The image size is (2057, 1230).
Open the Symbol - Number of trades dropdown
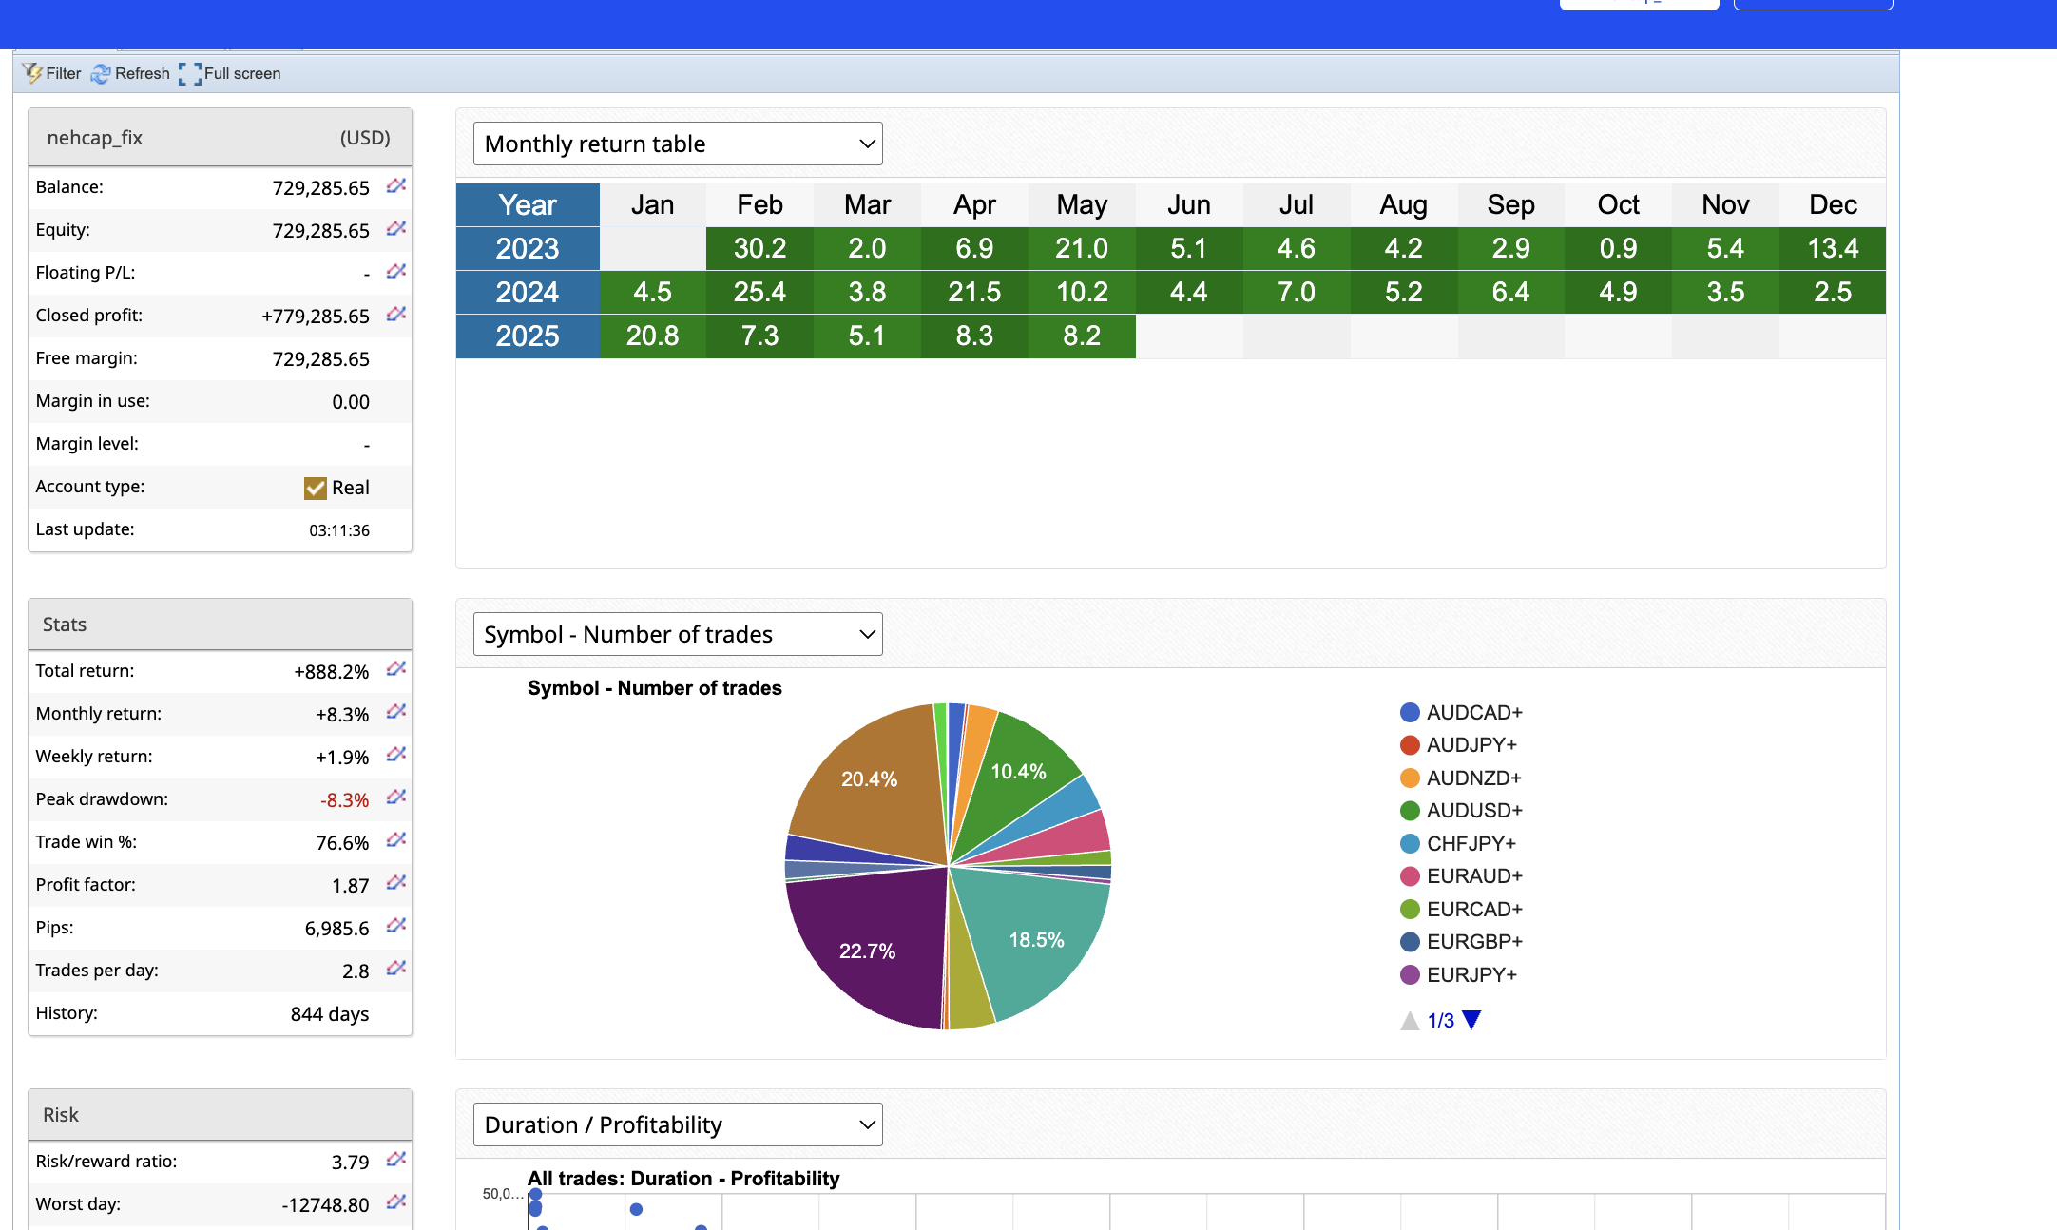(x=678, y=634)
